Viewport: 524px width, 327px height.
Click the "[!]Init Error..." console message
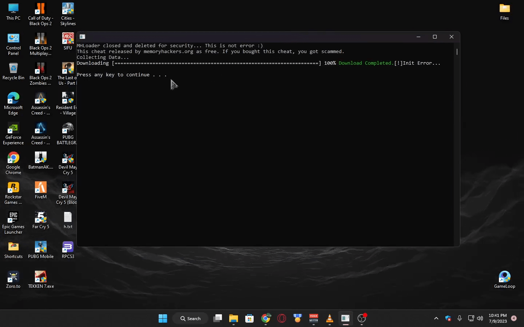coord(417,63)
